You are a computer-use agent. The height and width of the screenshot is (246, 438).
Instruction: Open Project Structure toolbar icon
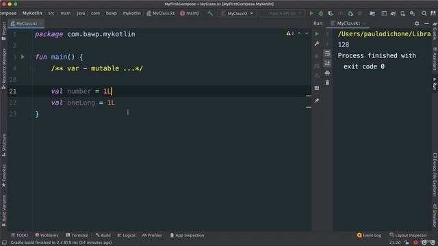tap(372, 13)
